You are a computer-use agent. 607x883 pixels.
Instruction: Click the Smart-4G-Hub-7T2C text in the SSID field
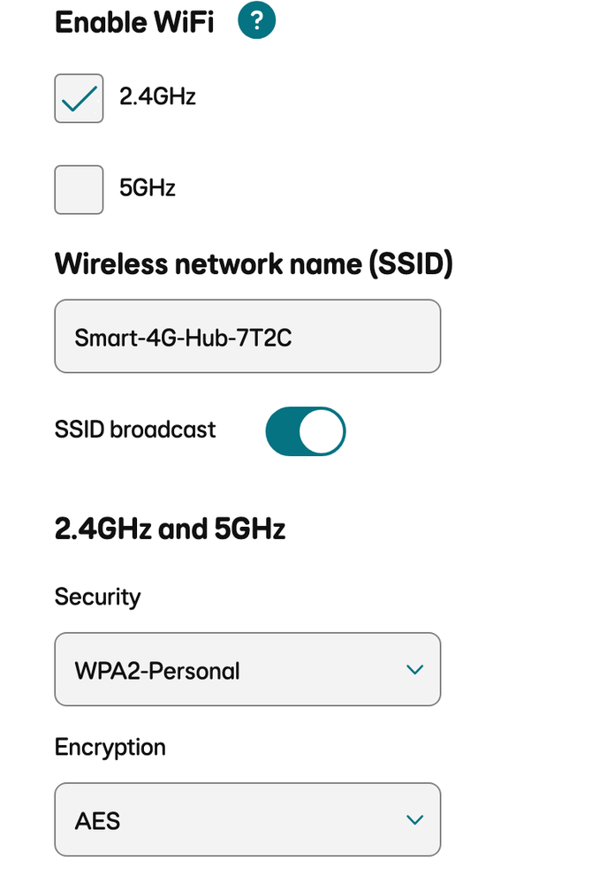click(x=183, y=337)
